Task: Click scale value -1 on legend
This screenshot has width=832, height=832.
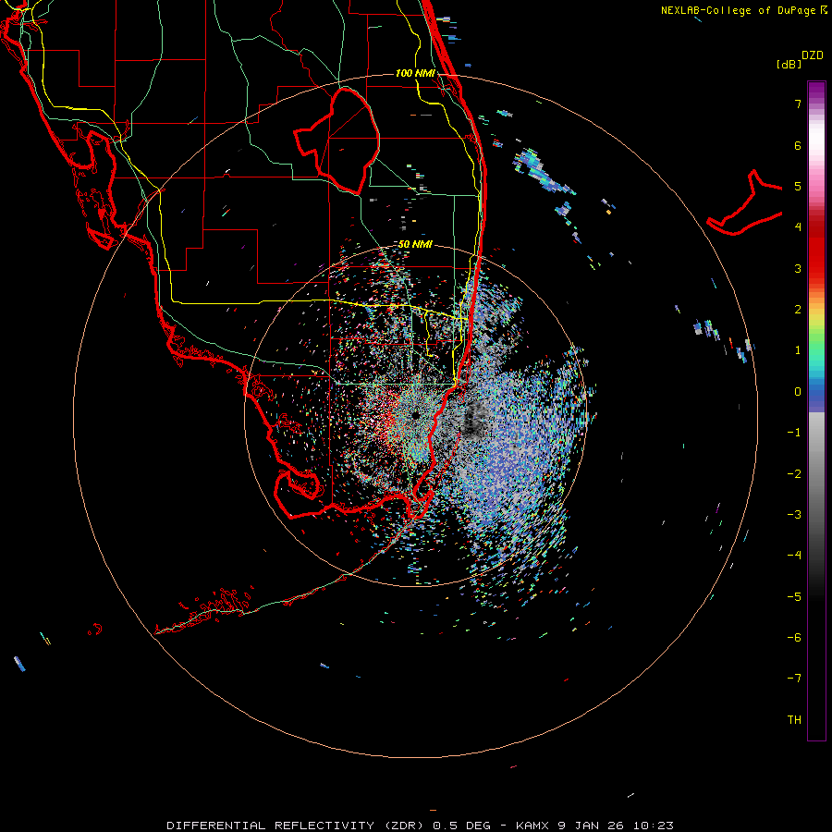Action: (794, 432)
